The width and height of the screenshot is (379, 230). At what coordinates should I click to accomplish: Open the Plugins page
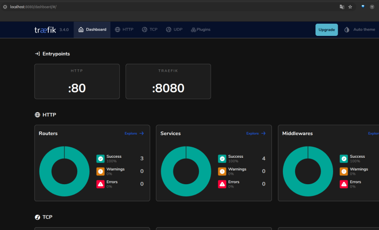pyautogui.click(x=200, y=29)
